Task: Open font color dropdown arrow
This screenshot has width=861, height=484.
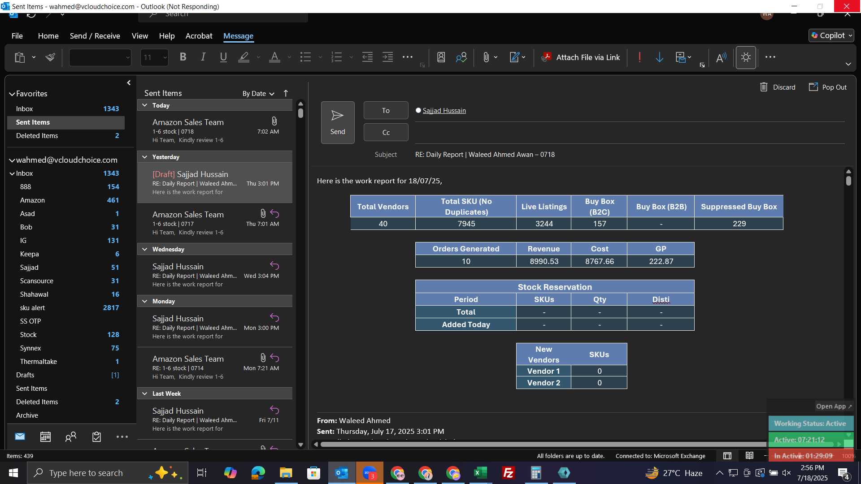Action: [x=289, y=57]
